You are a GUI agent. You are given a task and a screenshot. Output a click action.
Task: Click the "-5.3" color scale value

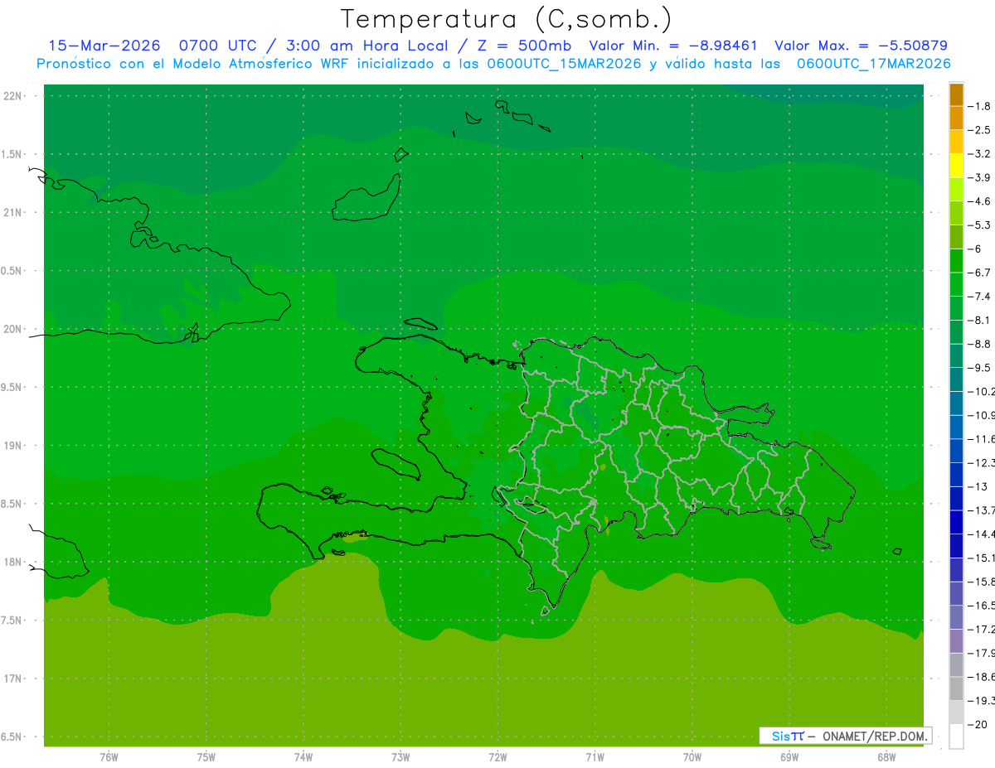tap(980, 225)
